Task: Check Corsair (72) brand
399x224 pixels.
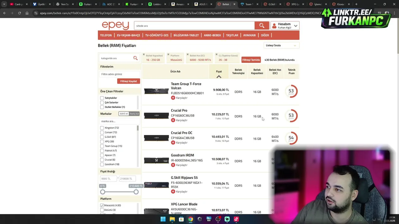Action: [102, 132]
